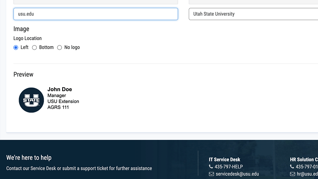Click phone icon under HR Solution heading
The image size is (318, 179).
click(292, 167)
